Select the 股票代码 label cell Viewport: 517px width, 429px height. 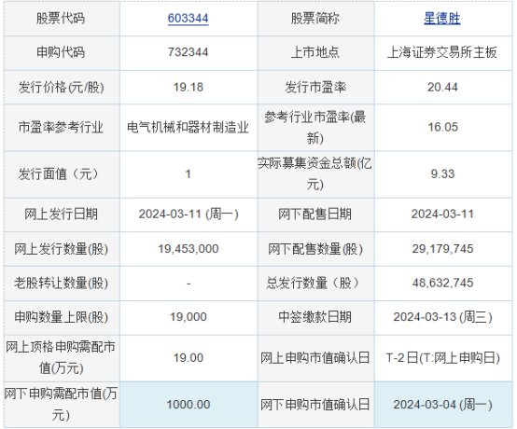pyautogui.click(x=61, y=18)
